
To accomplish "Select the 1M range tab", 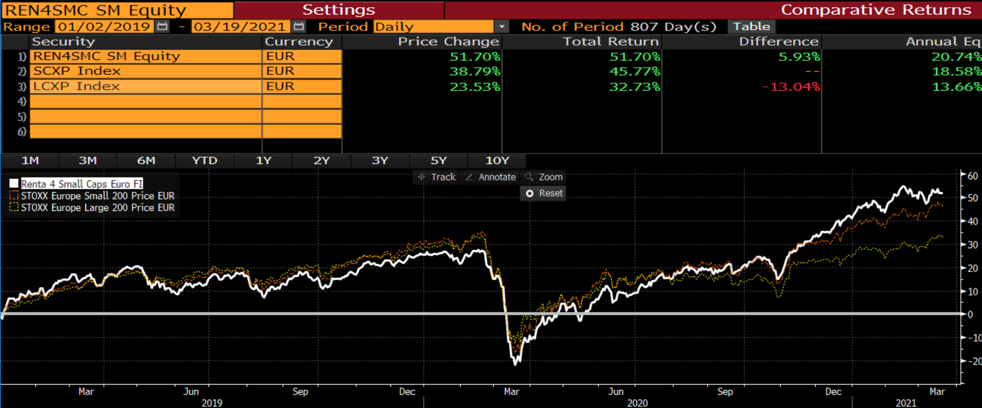I will pyautogui.click(x=30, y=161).
